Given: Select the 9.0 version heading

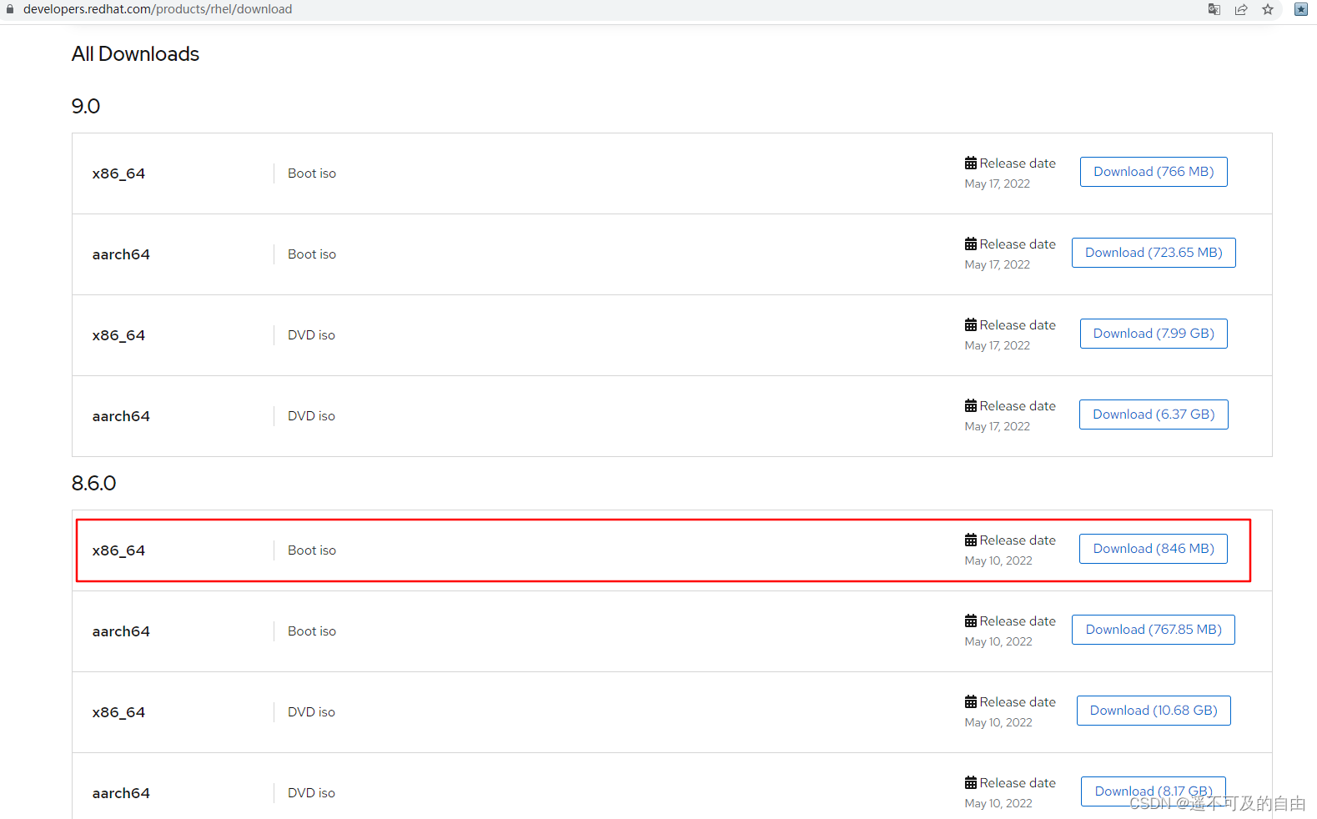Looking at the screenshot, I should [x=86, y=107].
